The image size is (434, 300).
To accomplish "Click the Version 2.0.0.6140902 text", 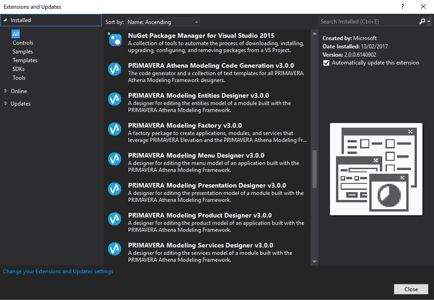I will click(349, 55).
